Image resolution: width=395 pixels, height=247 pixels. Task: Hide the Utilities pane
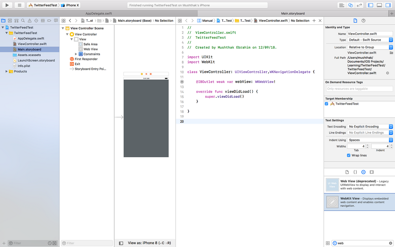pos(388,5)
